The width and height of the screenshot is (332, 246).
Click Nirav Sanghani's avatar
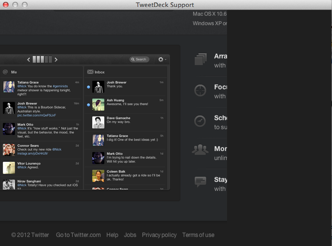9,184
